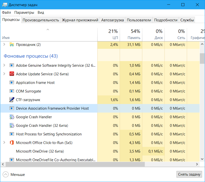The image size is (205, 182).
Task: Expand Adobe Update Service (32 бита)
Action: coord(4,74)
